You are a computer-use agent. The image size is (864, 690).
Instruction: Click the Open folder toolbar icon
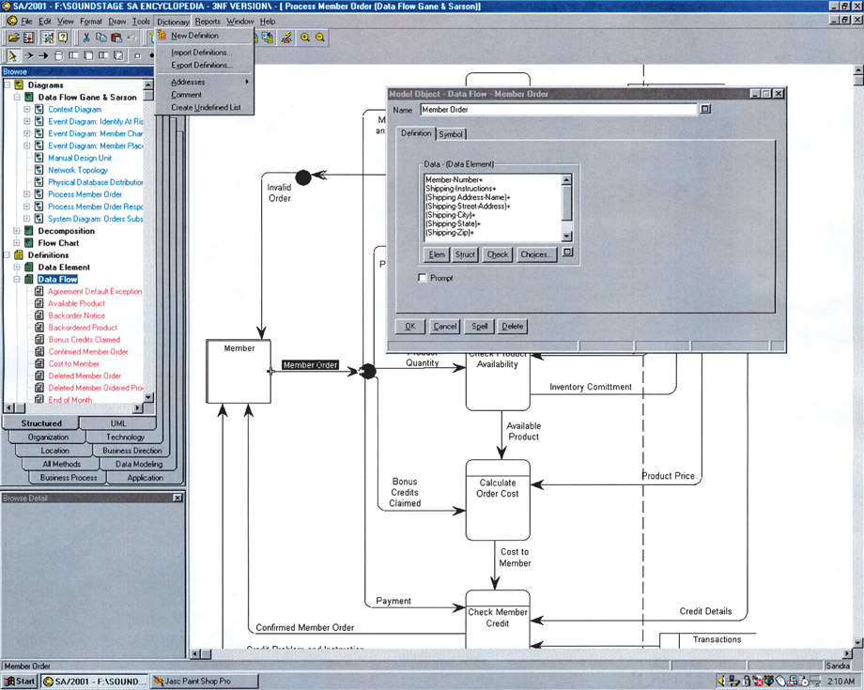coord(13,38)
